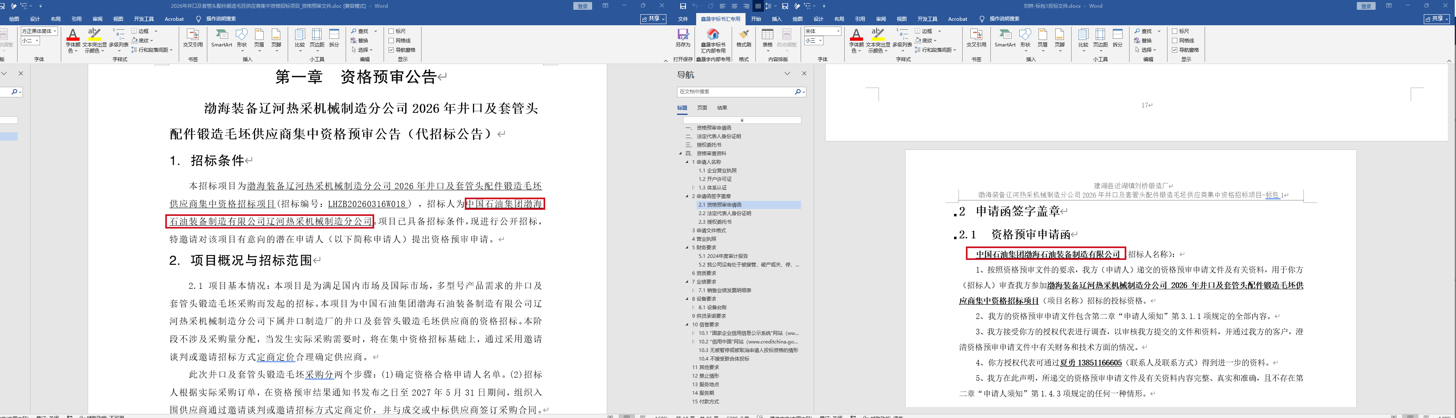Open 选择 select dropdown in right window

pyautogui.click(x=1147, y=50)
